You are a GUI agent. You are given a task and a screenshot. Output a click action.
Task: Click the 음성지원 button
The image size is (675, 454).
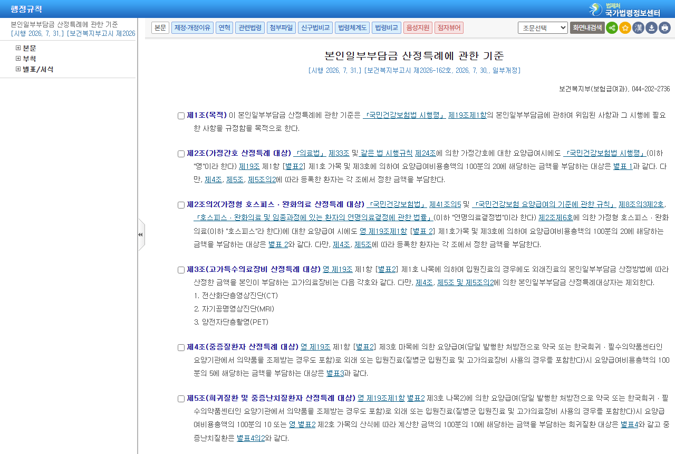418,27
